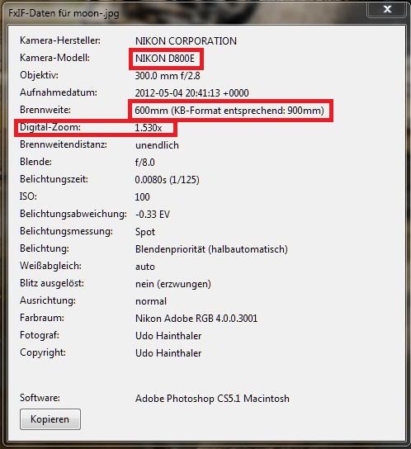Click the Kopieren button
This screenshot has width=411, height=449.
tap(50, 419)
